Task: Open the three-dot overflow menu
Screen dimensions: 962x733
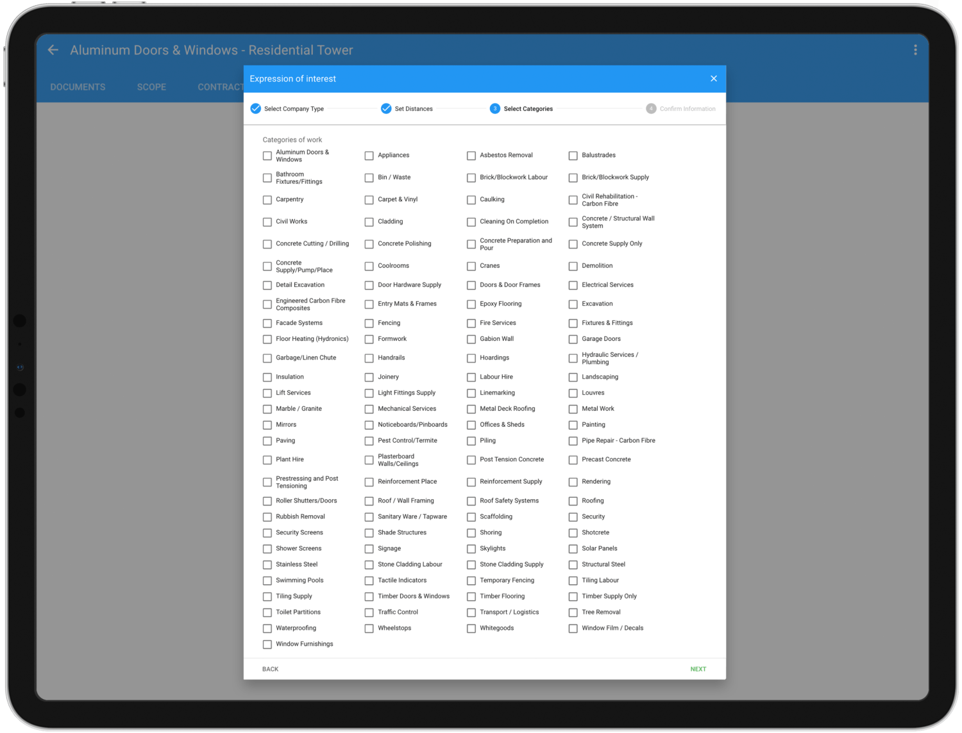Action: 916,49
